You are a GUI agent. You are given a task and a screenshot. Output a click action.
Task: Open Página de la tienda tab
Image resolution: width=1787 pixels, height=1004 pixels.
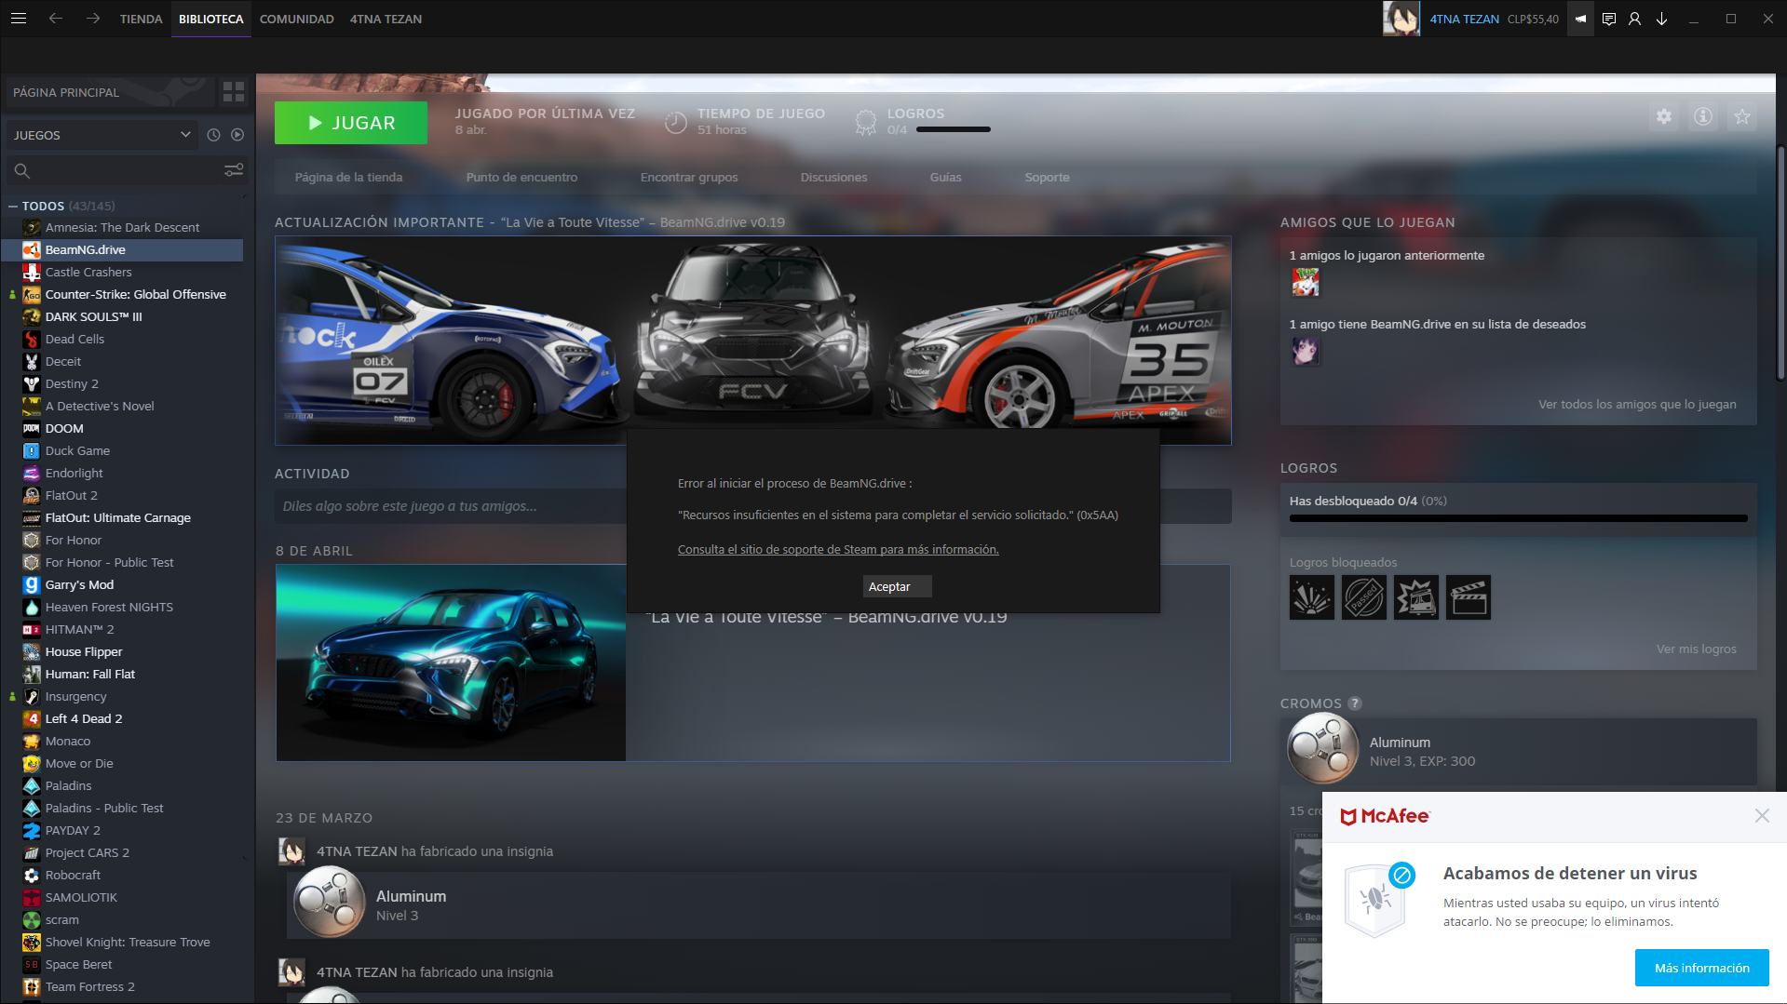click(x=348, y=177)
